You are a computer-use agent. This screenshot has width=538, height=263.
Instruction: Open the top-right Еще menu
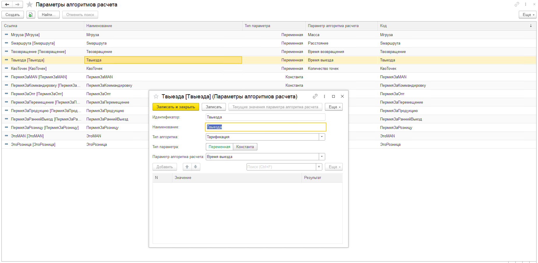(x=528, y=15)
